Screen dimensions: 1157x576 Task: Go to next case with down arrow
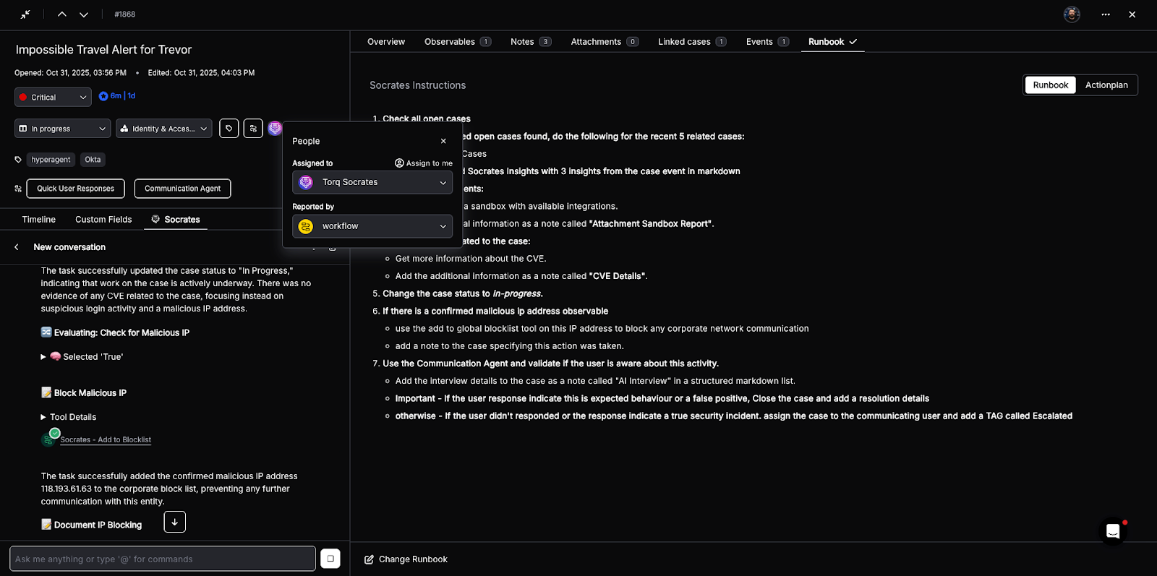tap(84, 14)
